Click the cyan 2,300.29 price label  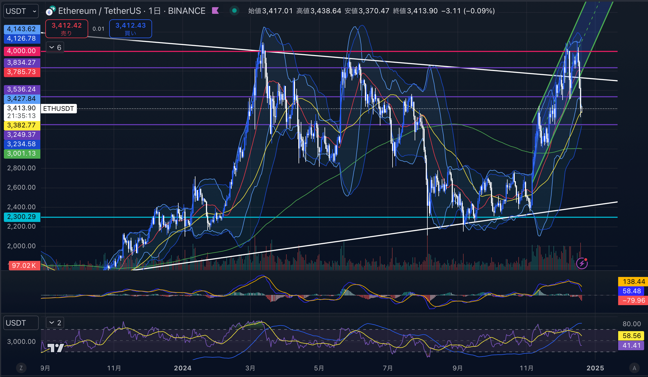[22, 217]
